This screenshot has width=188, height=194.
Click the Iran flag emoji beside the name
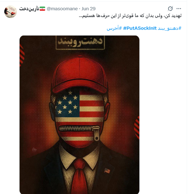[x=42, y=9]
